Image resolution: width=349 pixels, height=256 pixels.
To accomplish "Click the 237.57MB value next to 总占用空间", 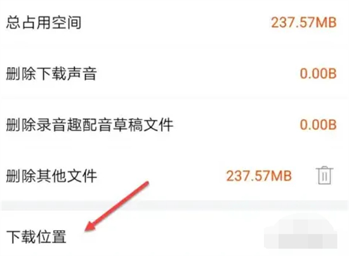I will [x=303, y=22].
